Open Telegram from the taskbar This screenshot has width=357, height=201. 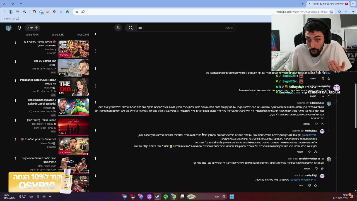124,197
